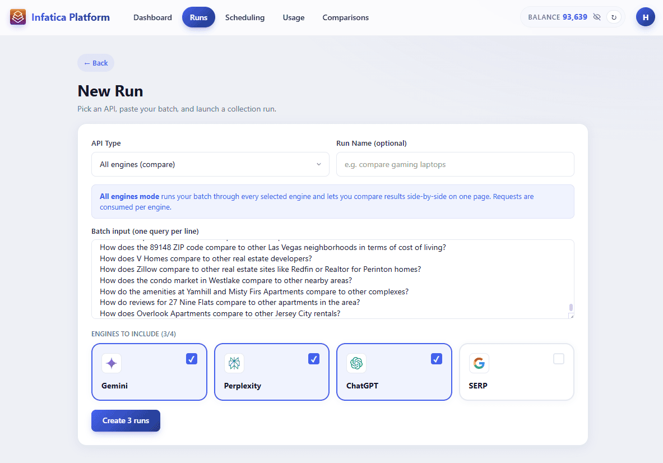The image size is (663, 463).
Task: Click the balance value 93,639
Action: point(574,17)
